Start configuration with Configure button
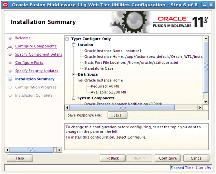Viewport: 216px width, 174px height. click(168, 158)
